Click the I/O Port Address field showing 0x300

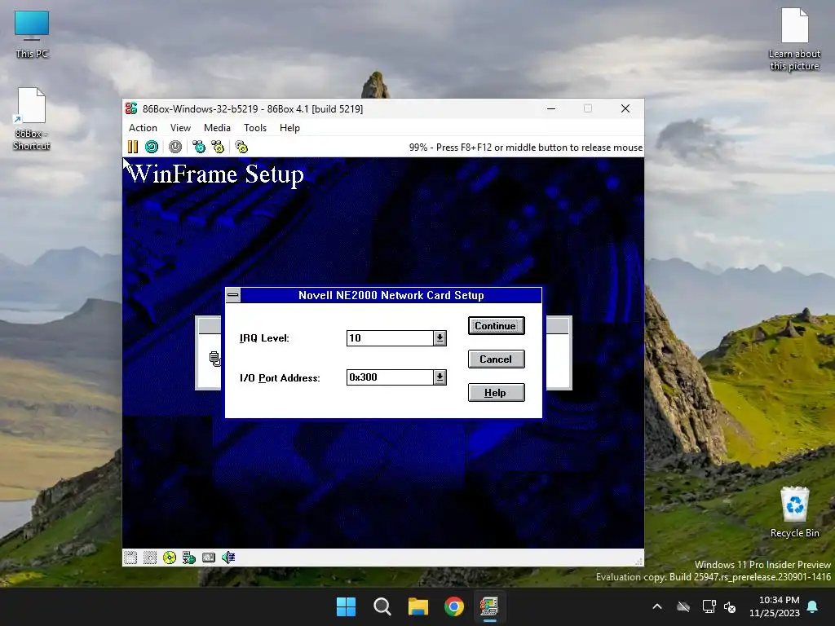390,377
